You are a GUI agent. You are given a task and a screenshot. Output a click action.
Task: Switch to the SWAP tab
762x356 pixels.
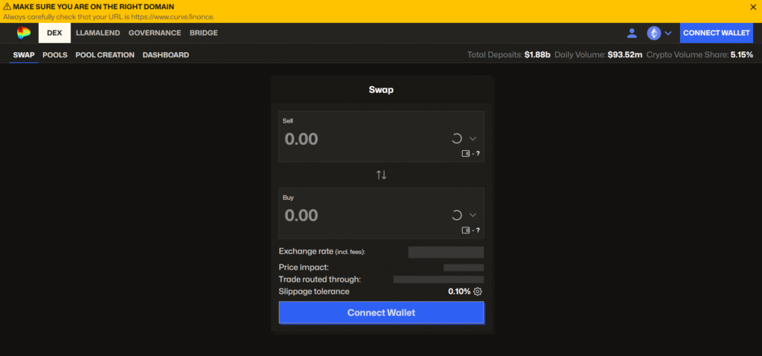point(24,55)
